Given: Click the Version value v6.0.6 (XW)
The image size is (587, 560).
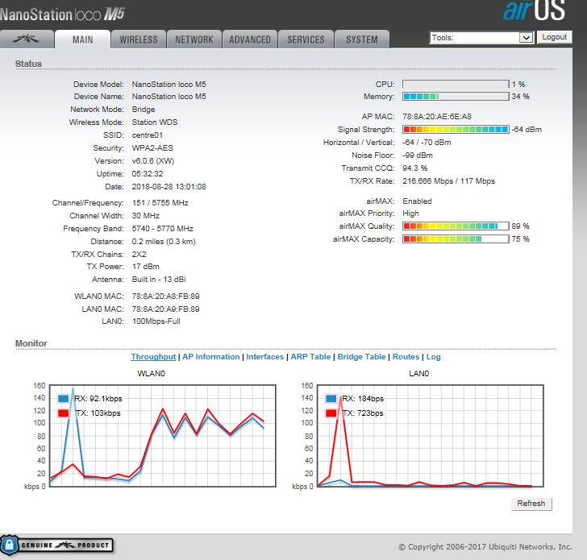Looking at the screenshot, I should [153, 161].
